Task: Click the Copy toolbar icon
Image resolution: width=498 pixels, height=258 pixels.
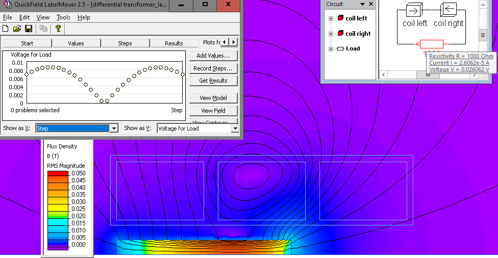Action: click(x=43, y=29)
